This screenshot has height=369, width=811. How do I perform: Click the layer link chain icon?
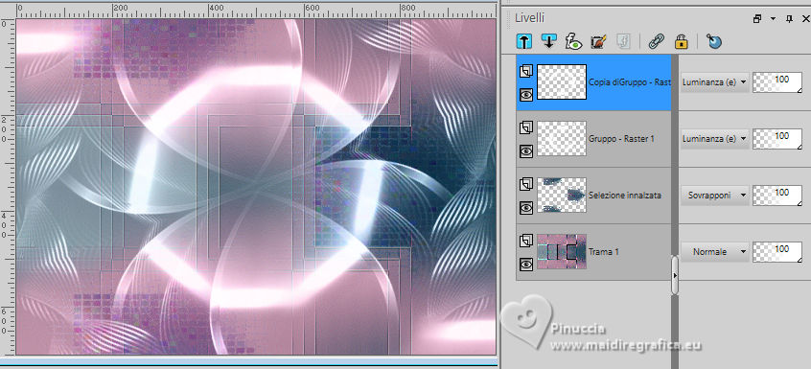(x=657, y=41)
